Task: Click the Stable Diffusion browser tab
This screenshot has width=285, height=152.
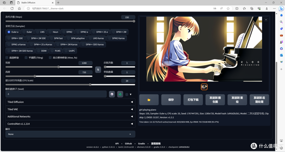Action: (35, 3)
